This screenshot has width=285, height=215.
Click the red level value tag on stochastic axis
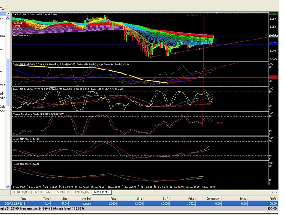click(x=273, y=77)
